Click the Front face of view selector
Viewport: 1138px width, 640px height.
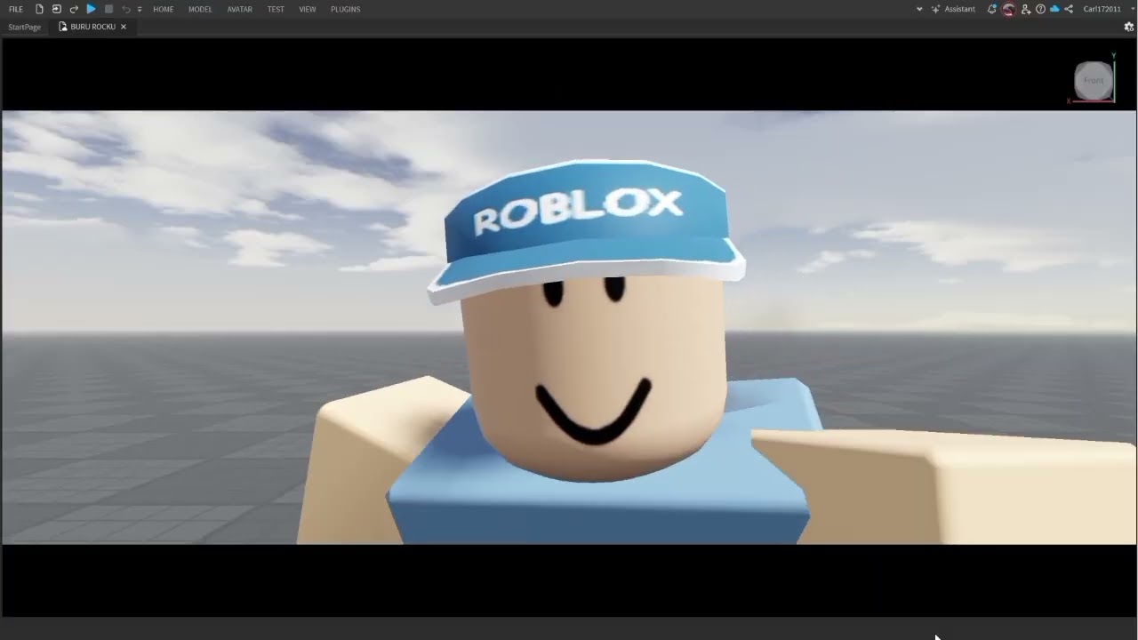pyautogui.click(x=1094, y=80)
